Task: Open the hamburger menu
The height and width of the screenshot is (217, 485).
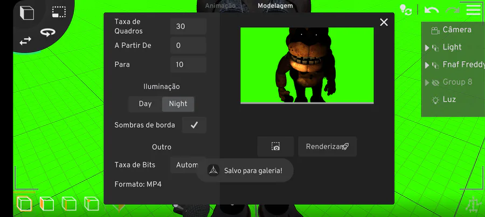Action: 473,10
